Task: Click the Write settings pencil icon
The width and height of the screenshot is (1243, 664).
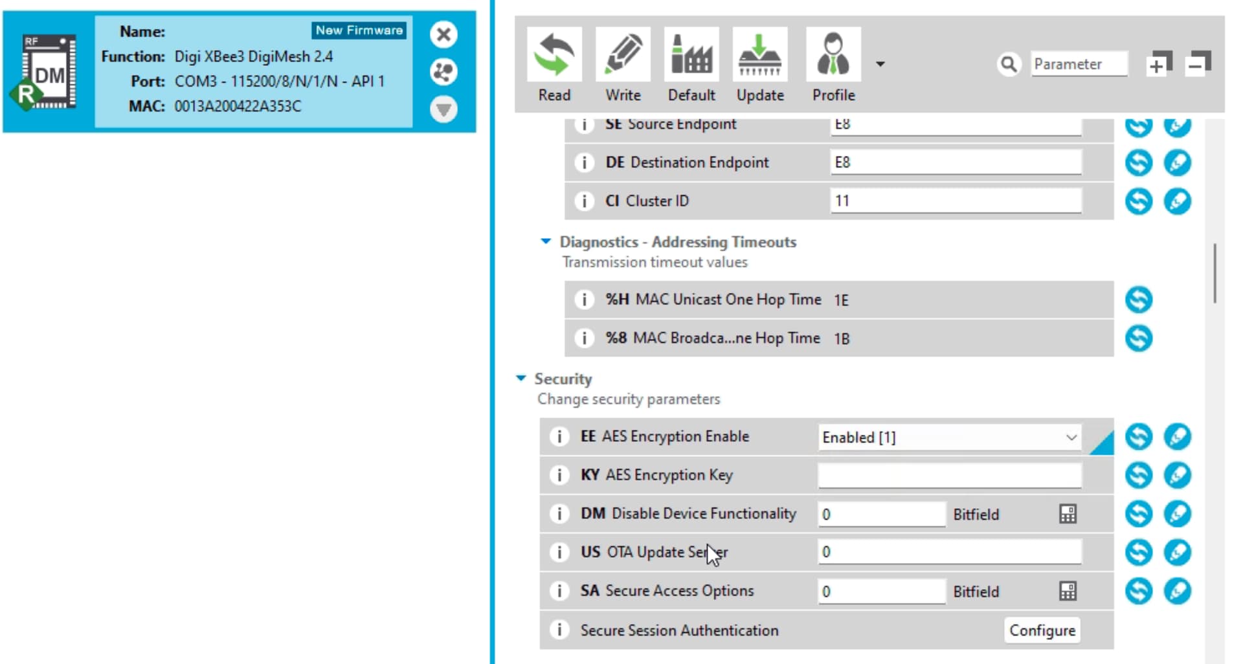Action: (623, 55)
